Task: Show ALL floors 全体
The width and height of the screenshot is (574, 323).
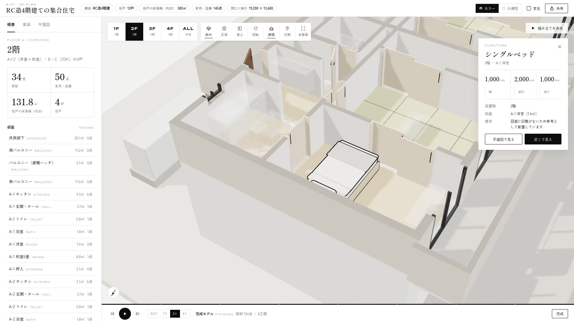Action: 188,31
